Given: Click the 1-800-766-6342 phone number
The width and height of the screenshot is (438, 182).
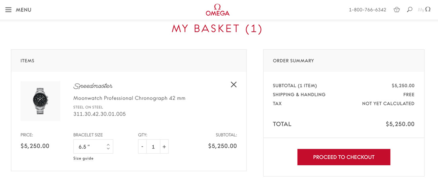Looking at the screenshot, I should tap(367, 10).
